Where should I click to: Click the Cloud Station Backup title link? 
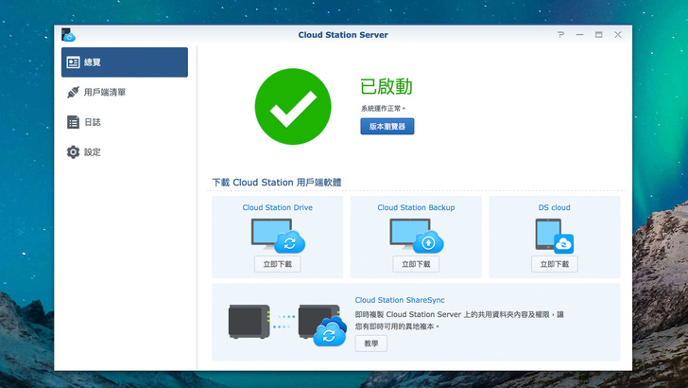(416, 207)
